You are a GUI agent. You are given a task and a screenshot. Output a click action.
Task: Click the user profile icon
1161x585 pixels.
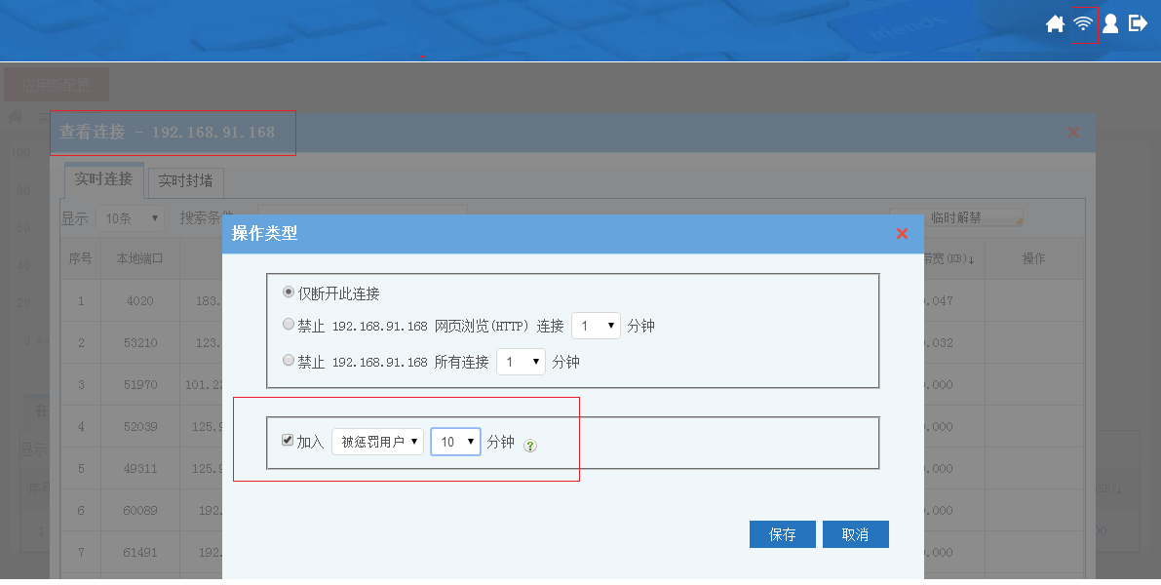coord(1110,23)
